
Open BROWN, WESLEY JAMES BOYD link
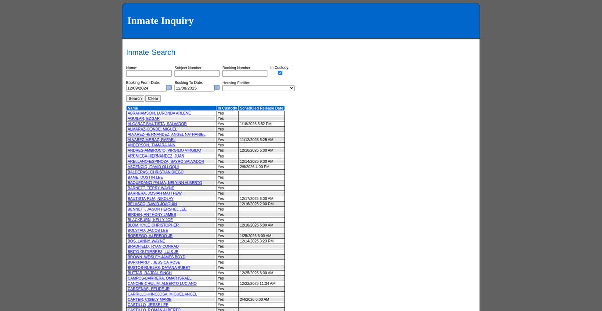tap(157, 257)
